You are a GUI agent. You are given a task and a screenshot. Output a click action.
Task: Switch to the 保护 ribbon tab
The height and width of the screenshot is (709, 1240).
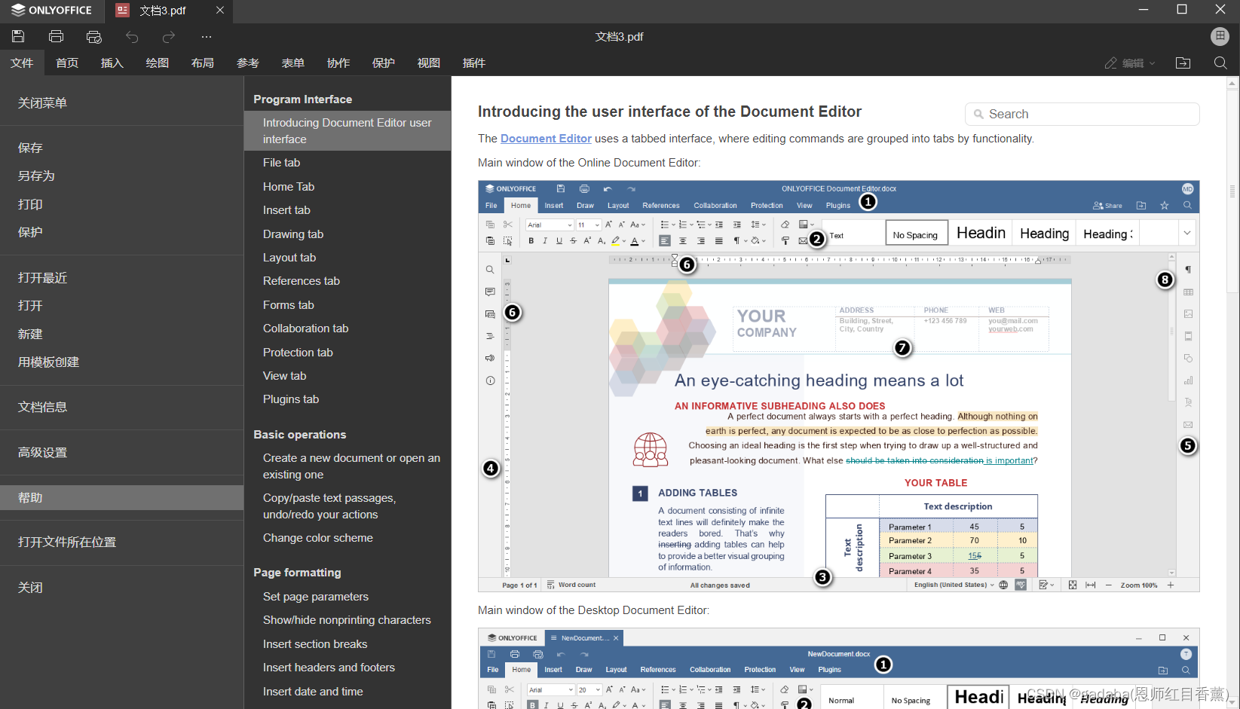[x=384, y=63]
